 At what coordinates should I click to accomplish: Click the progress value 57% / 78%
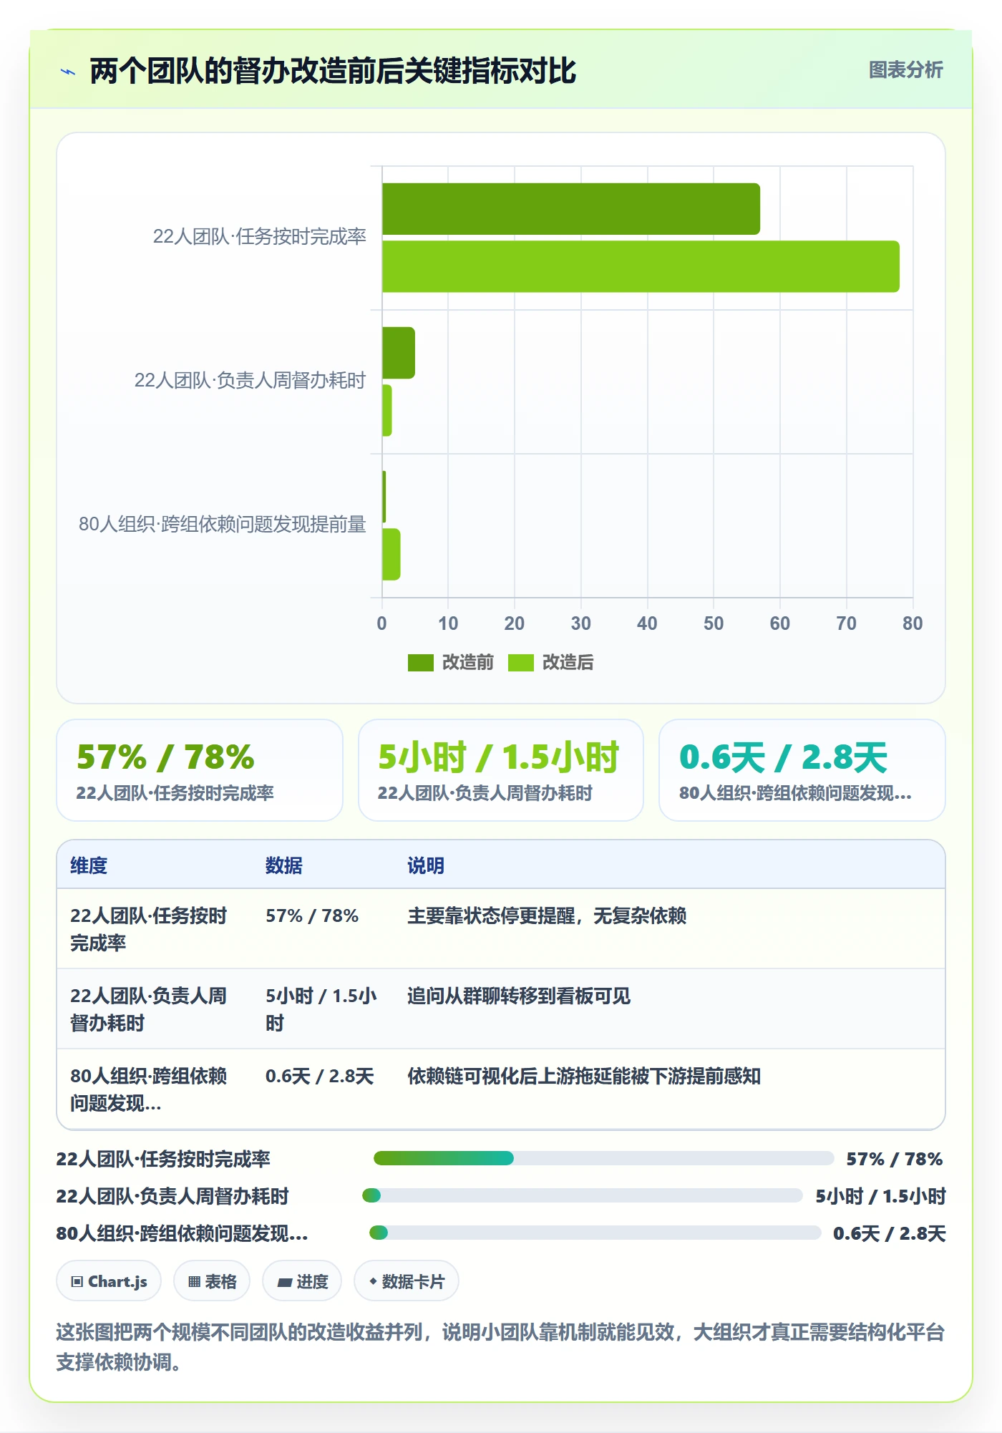pyautogui.click(x=895, y=1159)
